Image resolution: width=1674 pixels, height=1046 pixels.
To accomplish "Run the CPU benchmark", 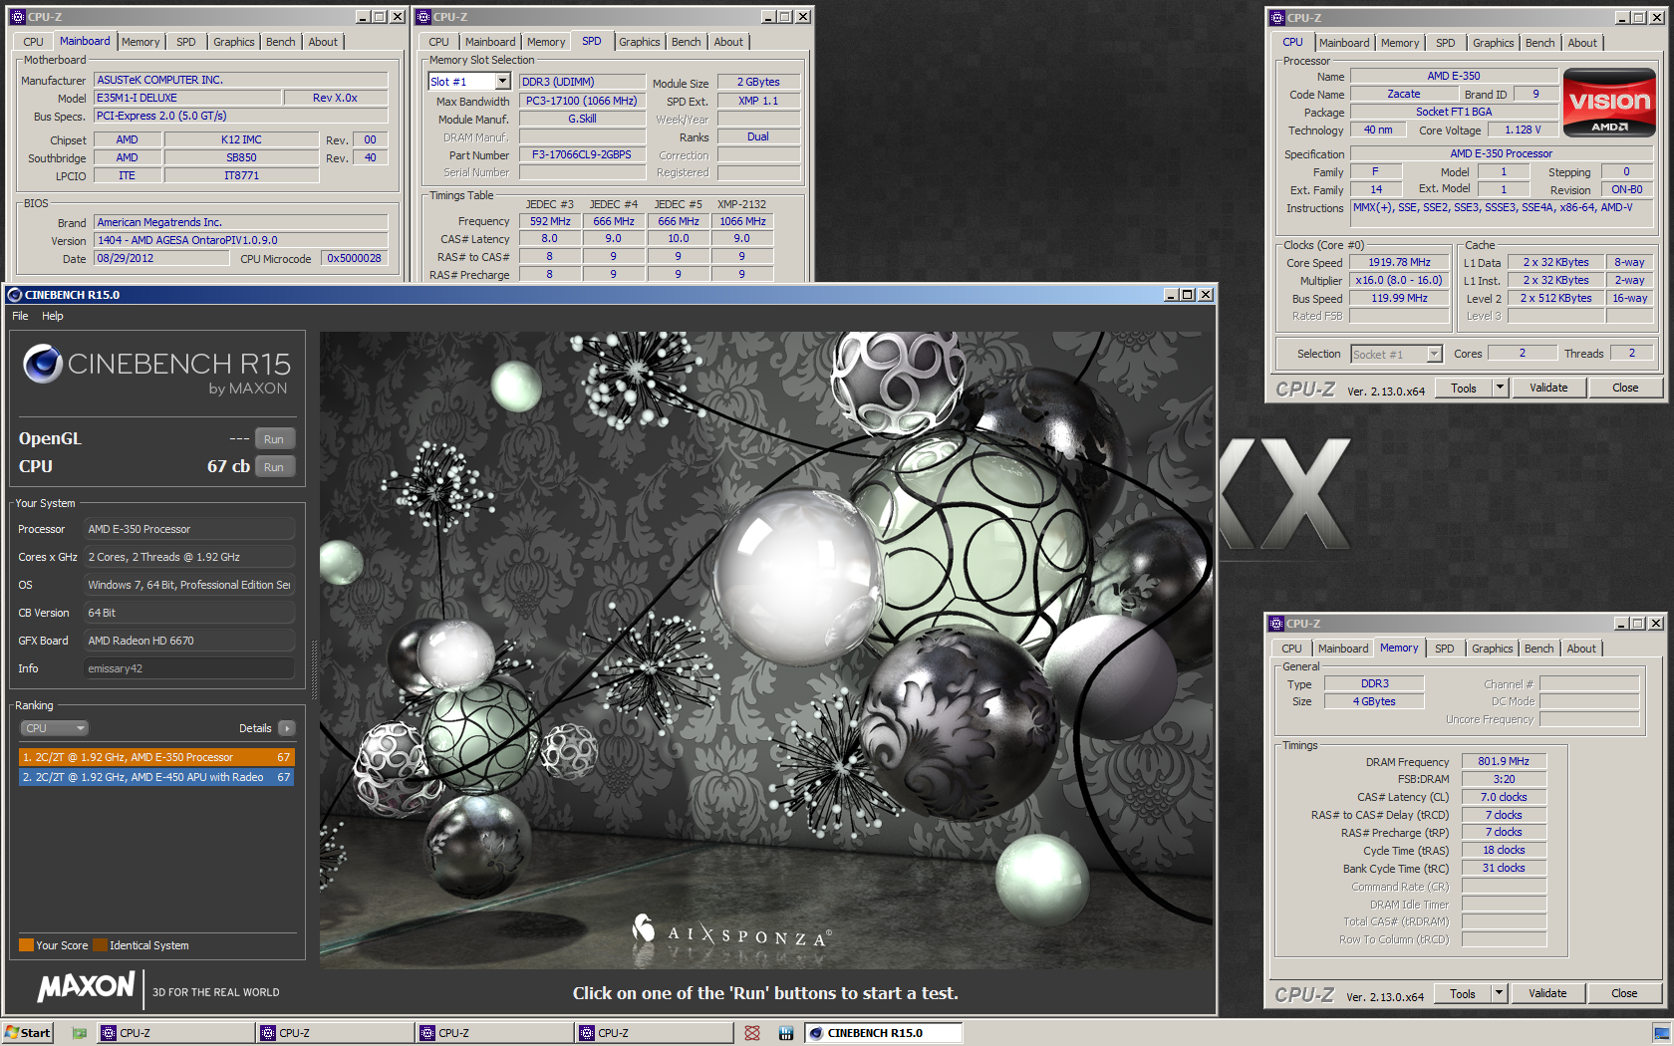I will pyautogui.click(x=274, y=467).
